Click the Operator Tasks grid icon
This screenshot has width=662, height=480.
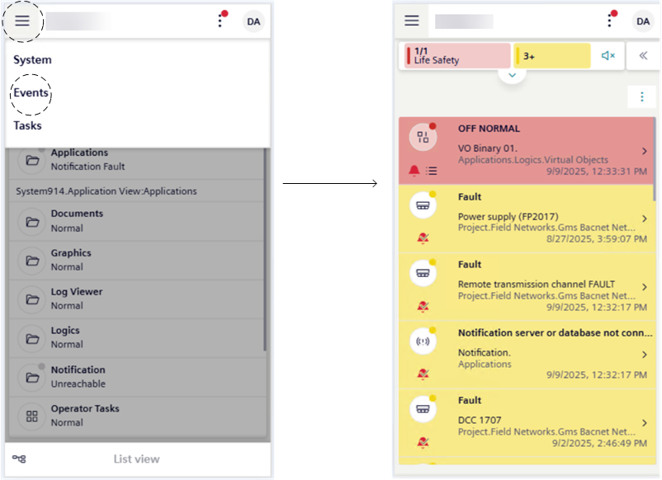click(x=32, y=416)
